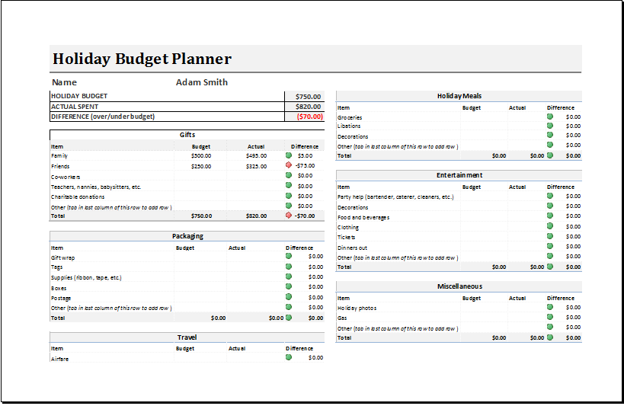Click the Travel section header
The width and height of the screenshot is (624, 406).
click(187, 337)
